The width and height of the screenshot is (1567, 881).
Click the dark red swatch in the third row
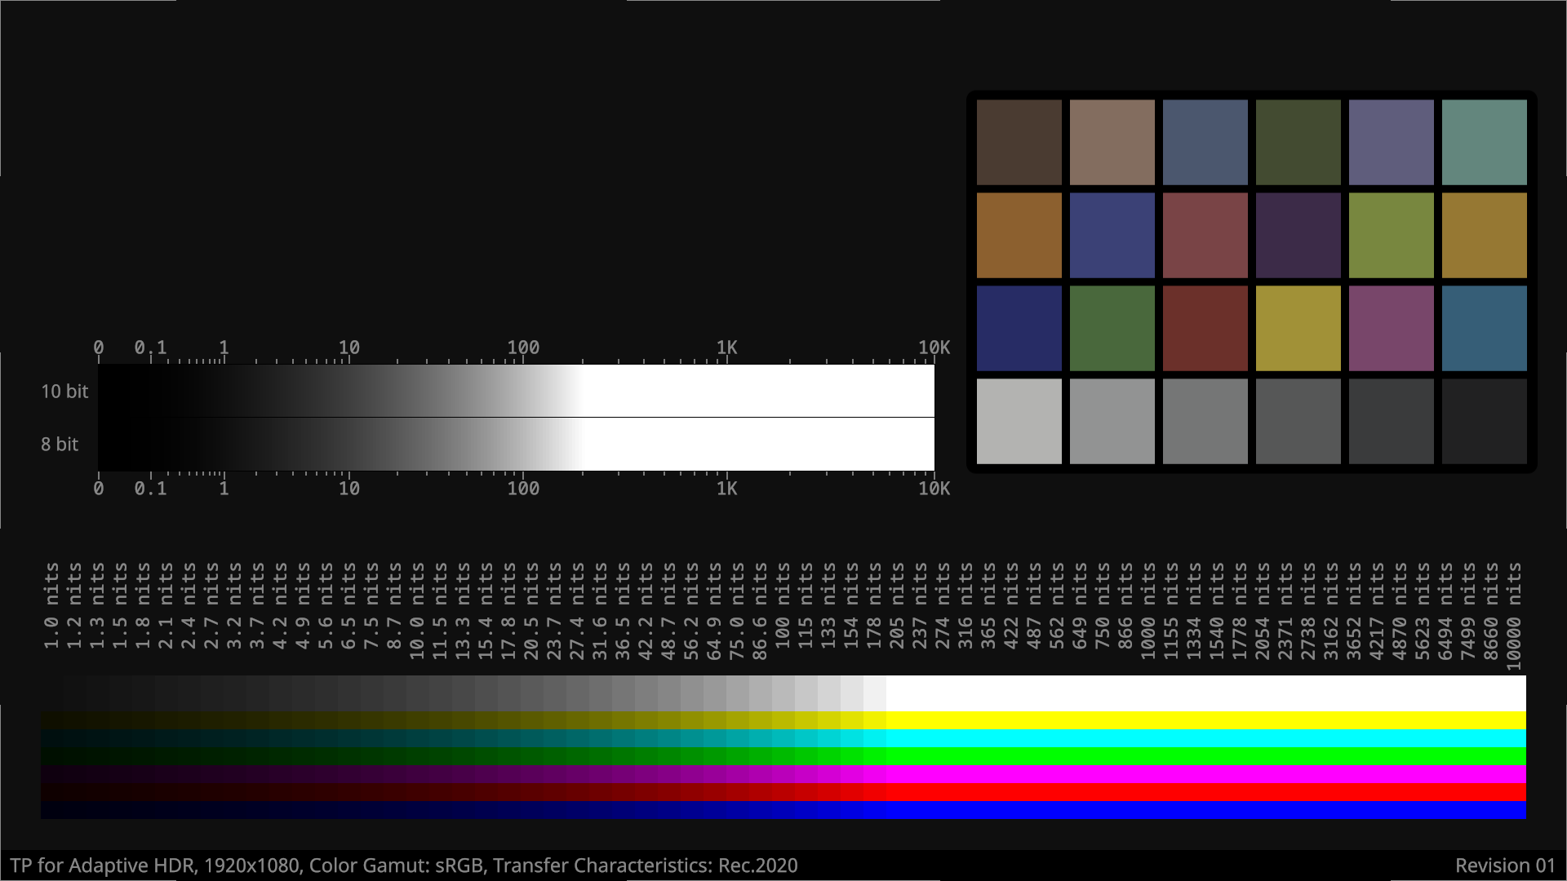click(1205, 328)
